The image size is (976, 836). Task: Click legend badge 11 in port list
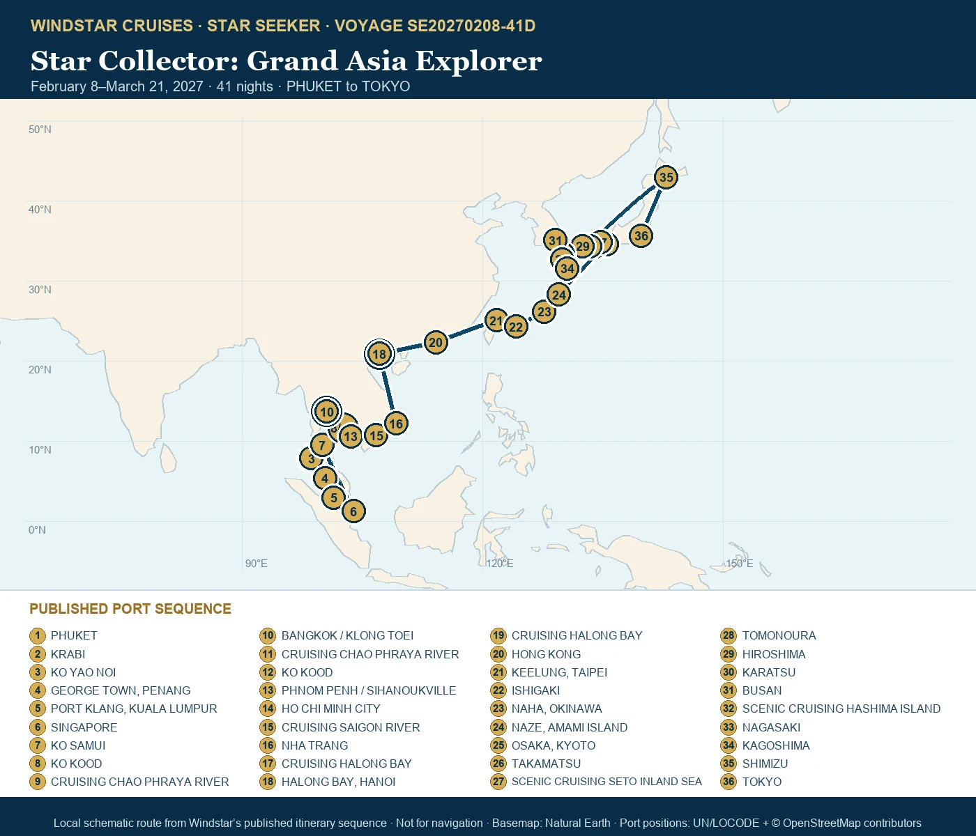(x=268, y=654)
